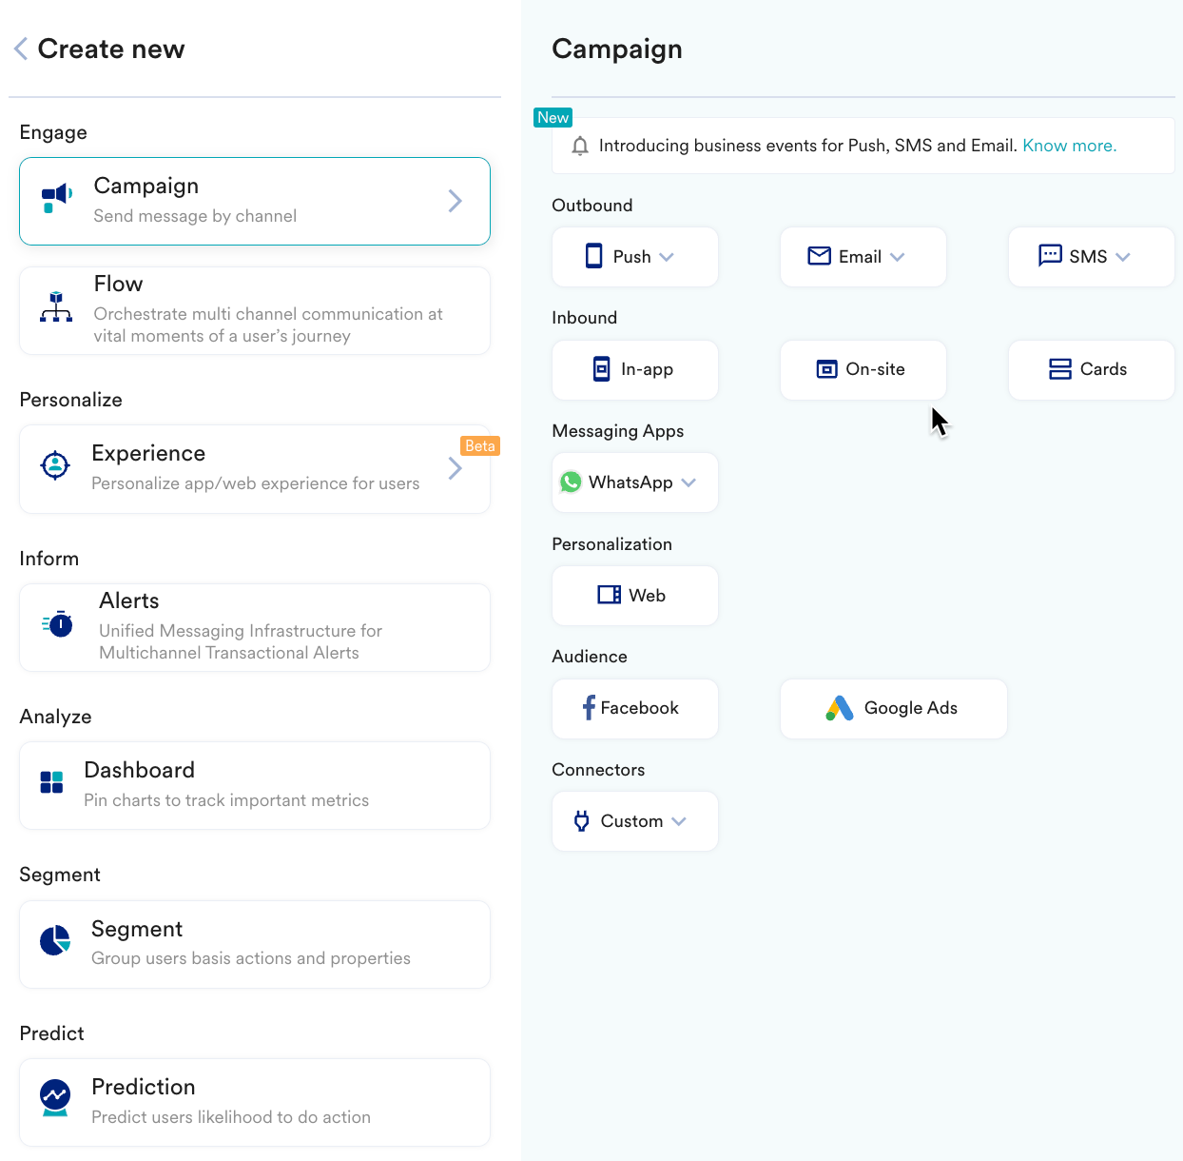Choose the Facebook audience button
Image resolution: width=1183 pixels, height=1161 pixels.
(x=635, y=709)
